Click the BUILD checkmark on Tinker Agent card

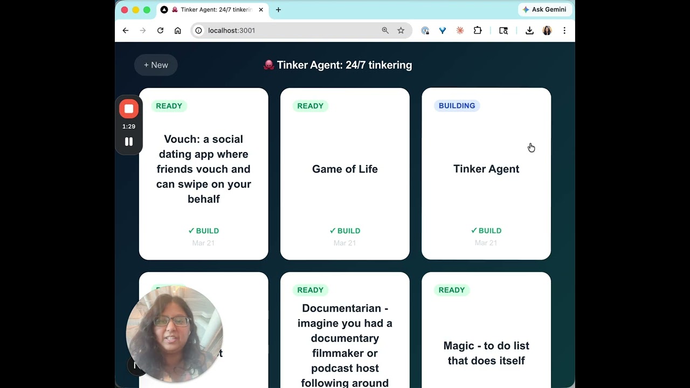click(x=486, y=231)
